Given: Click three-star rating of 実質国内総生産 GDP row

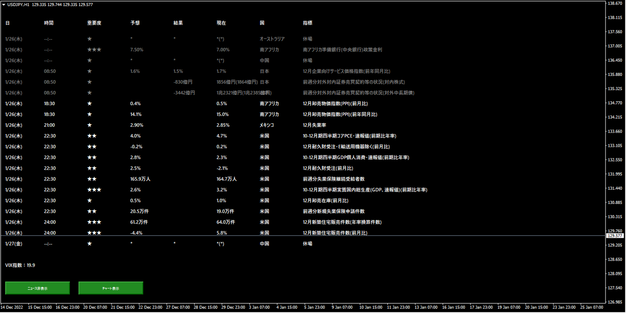Looking at the screenshot, I should [x=94, y=190].
